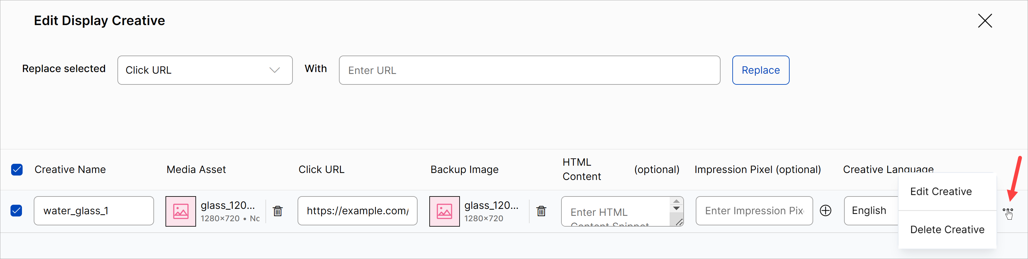Delete the Media Asset with trash icon

278,211
